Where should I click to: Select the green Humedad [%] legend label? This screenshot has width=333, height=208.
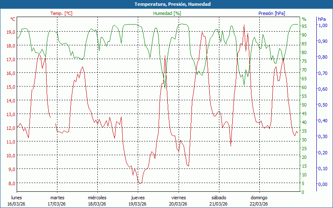pos(167,13)
